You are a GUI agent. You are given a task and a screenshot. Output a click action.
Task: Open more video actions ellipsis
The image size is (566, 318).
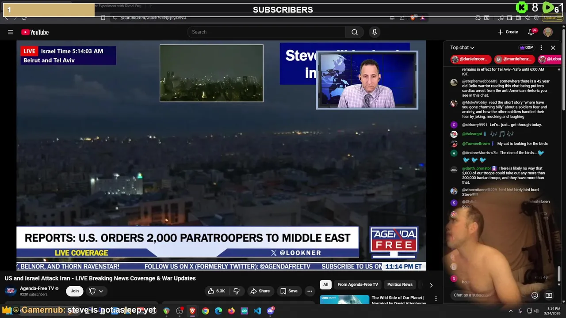tap(310, 291)
